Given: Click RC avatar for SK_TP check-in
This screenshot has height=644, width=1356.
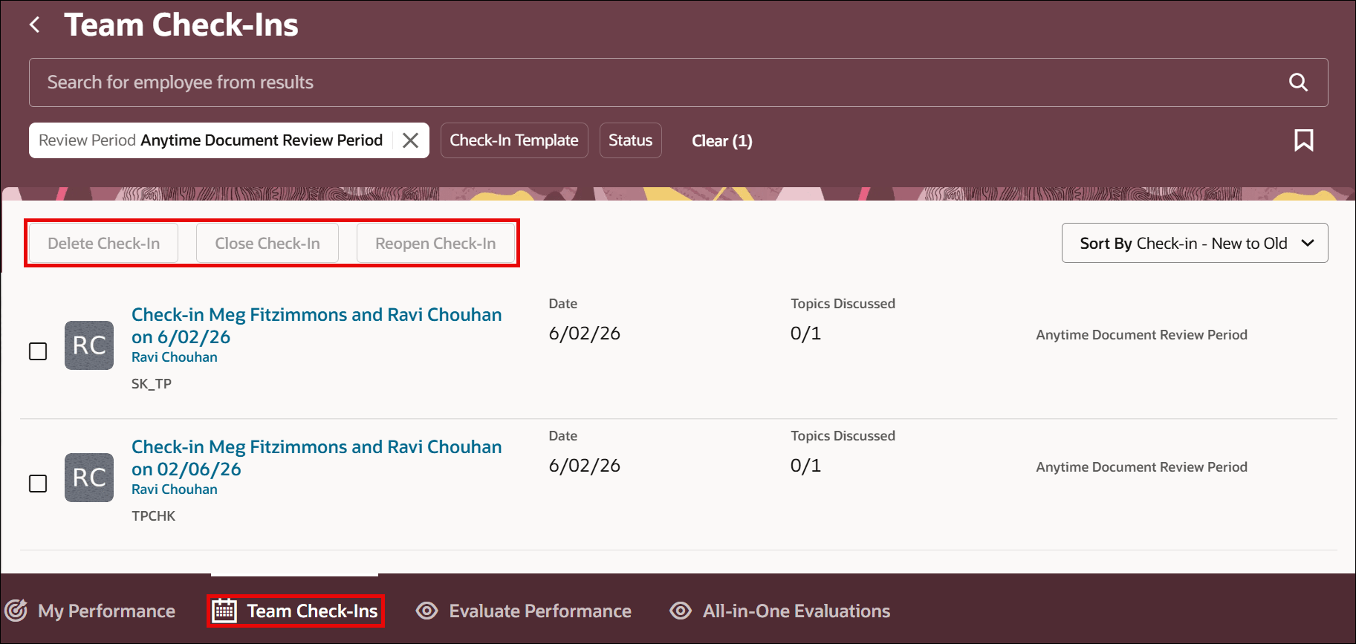Looking at the screenshot, I should (x=89, y=345).
